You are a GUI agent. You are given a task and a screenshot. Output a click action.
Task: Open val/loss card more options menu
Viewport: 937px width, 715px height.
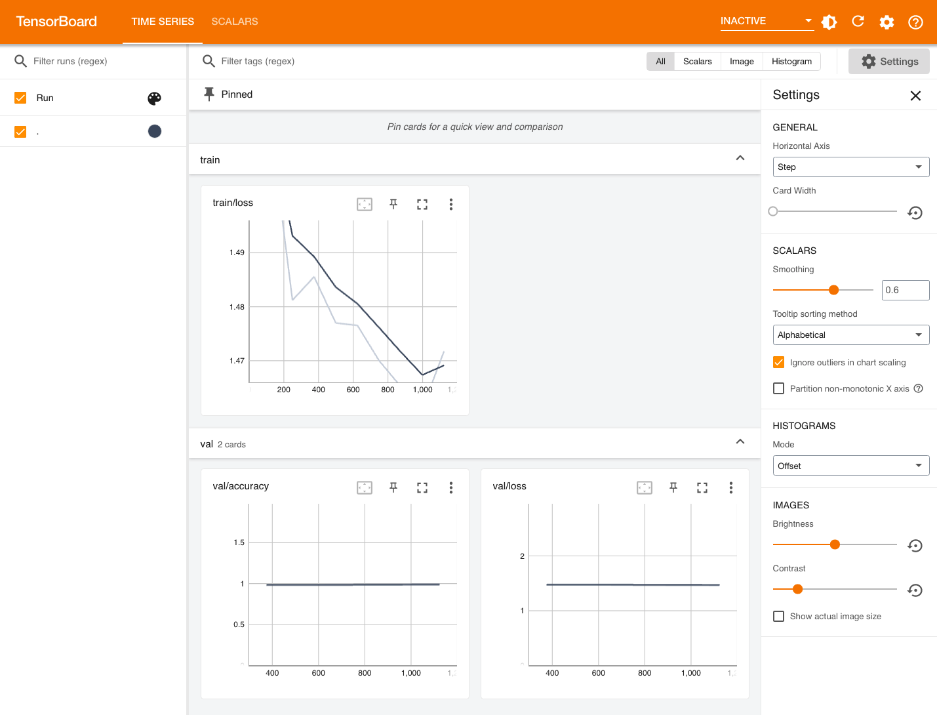(x=731, y=487)
